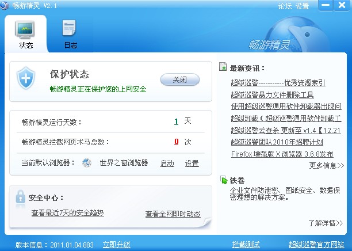This screenshot has height=251, width=352.
Task: Click 立即升级 upgrade link
Action: [x=117, y=245]
